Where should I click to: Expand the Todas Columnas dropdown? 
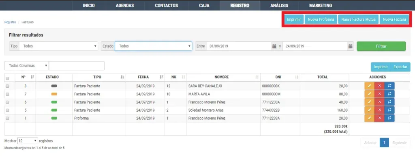(27, 65)
